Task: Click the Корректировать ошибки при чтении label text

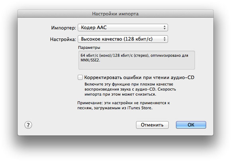Action: (127, 78)
